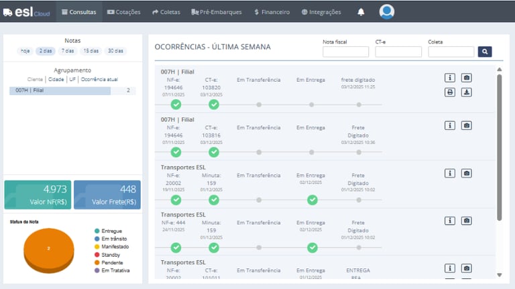Click Em Entrega checkmark in NF-e 444 row
Image resolution: width=515 pixels, height=289 pixels.
[312, 247]
